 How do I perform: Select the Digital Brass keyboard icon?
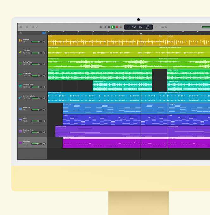pyautogui.click(x=20, y=75)
